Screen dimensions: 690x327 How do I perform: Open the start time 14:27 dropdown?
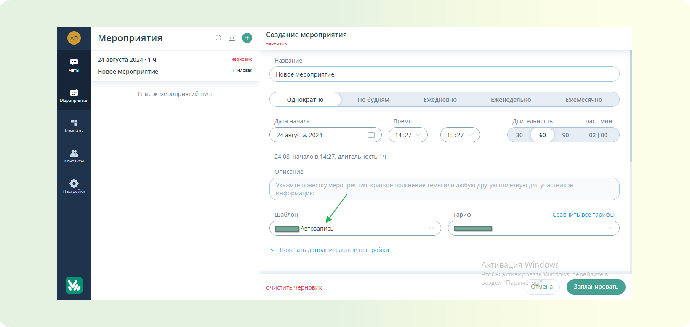[x=408, y=135]
